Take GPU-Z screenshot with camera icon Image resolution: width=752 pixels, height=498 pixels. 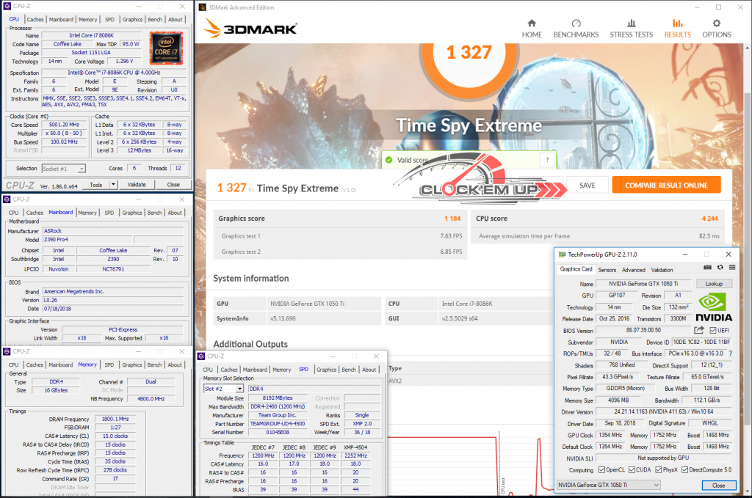pyautogui.click(x=707, y=267)
